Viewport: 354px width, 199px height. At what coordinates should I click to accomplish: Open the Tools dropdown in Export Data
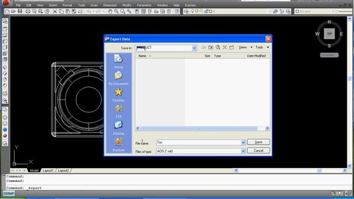click(262, 47)
